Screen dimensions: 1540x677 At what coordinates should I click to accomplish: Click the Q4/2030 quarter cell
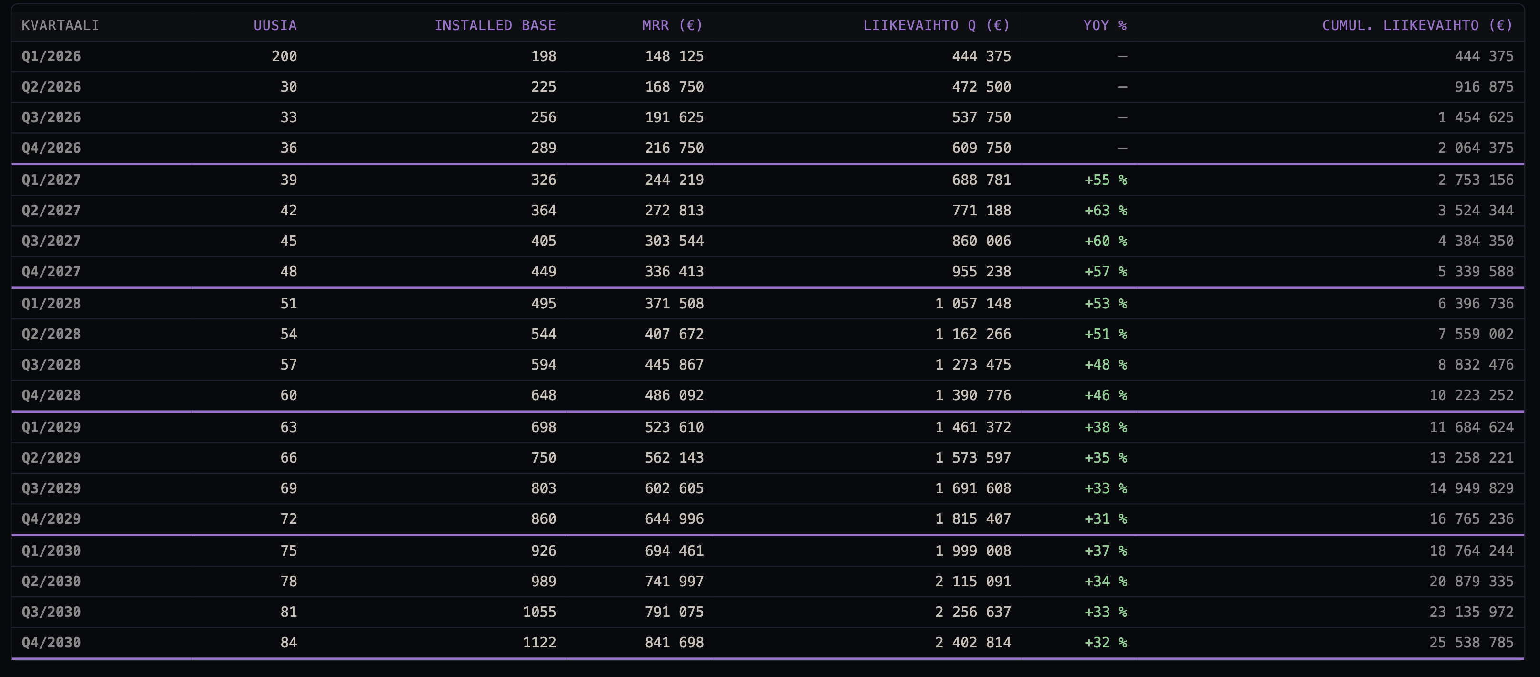coord(52,643)
